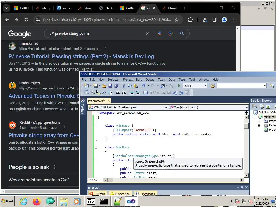Click the Save All icon in Visual Studio toolbar
The width and height of the screenshot is (276, 207).
coord(116,86)
